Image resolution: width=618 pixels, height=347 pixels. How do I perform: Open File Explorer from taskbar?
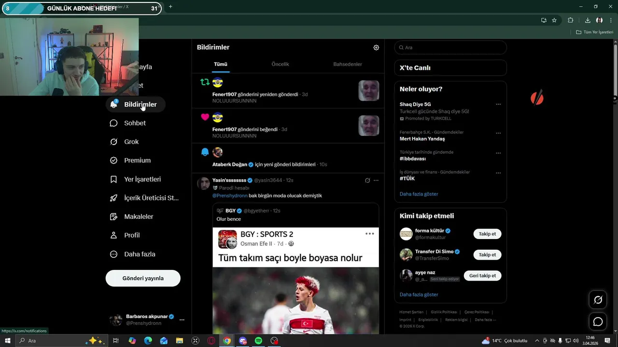(x=180, y=341)
